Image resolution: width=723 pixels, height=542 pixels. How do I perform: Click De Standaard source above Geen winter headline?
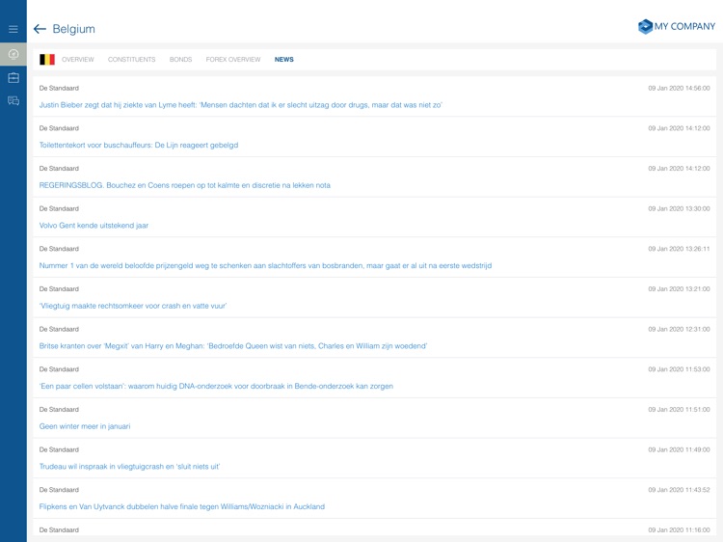click(59, 409)
